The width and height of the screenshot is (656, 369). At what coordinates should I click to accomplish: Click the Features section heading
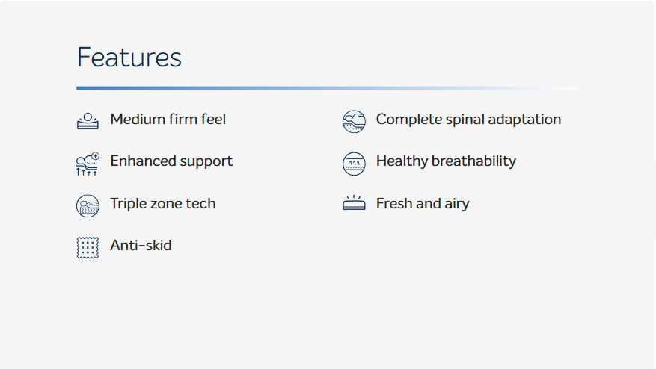129,58
